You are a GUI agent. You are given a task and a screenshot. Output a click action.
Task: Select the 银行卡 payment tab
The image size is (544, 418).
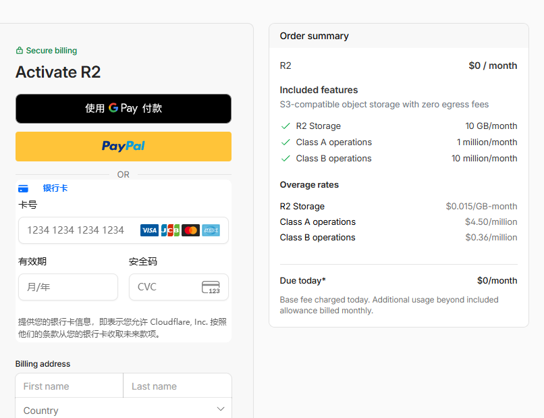tap(55, 188)
